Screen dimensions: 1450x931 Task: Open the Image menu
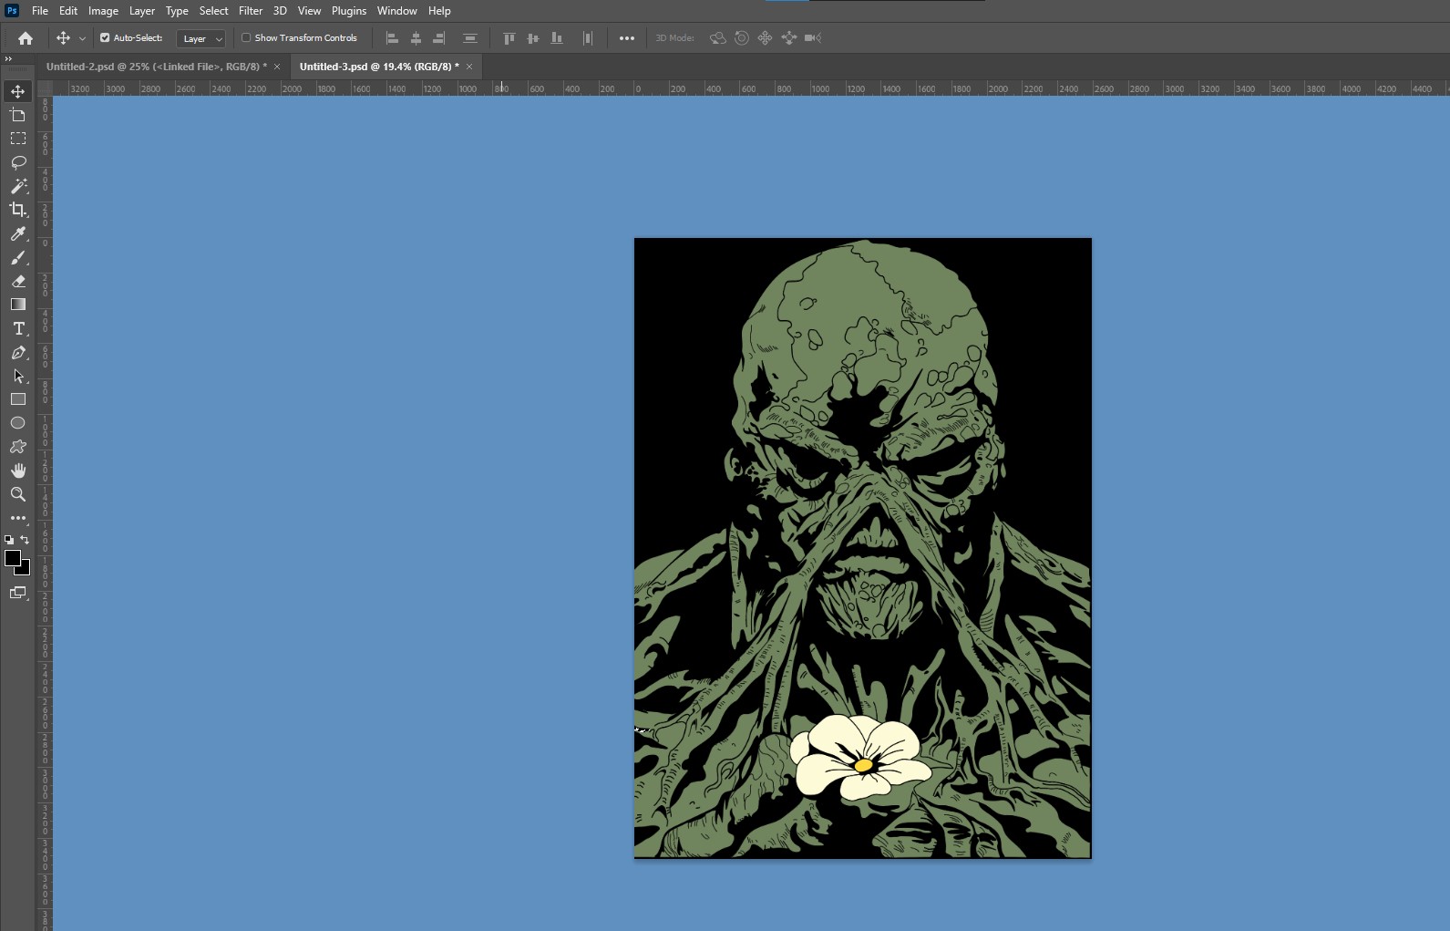click(x=103, y=11)
